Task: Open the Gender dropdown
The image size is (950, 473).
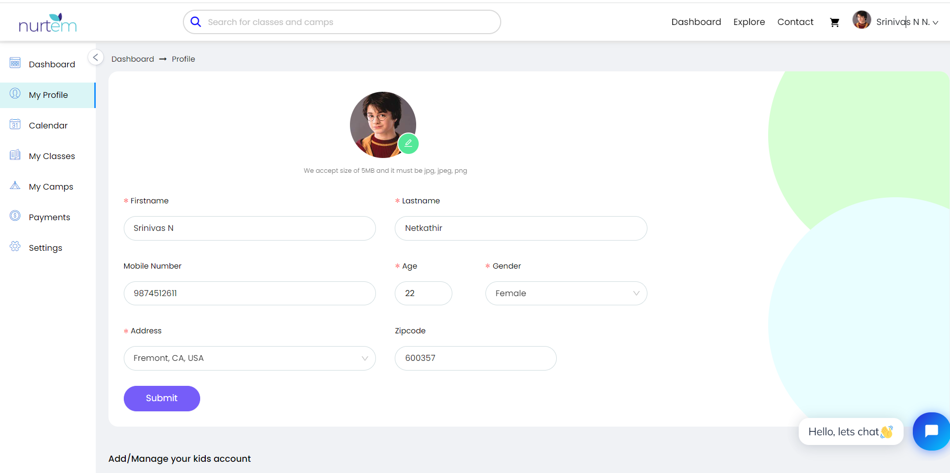Action: tap(565, 294)
